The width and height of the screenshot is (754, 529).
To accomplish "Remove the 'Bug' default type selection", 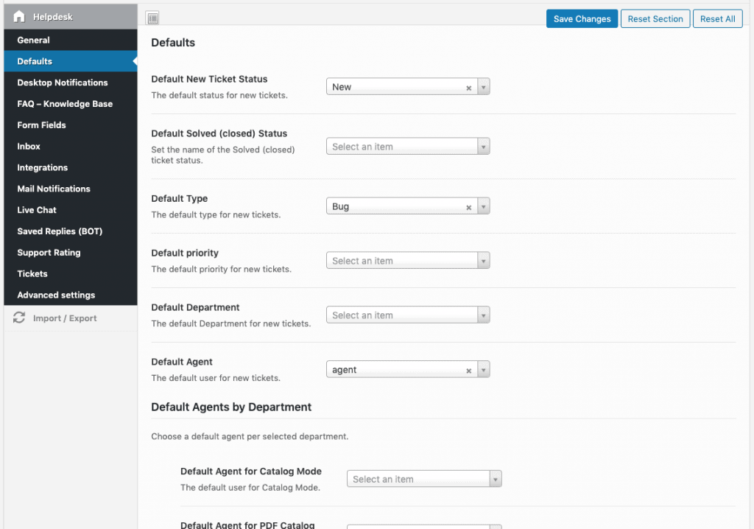I will tap(468, 208).
